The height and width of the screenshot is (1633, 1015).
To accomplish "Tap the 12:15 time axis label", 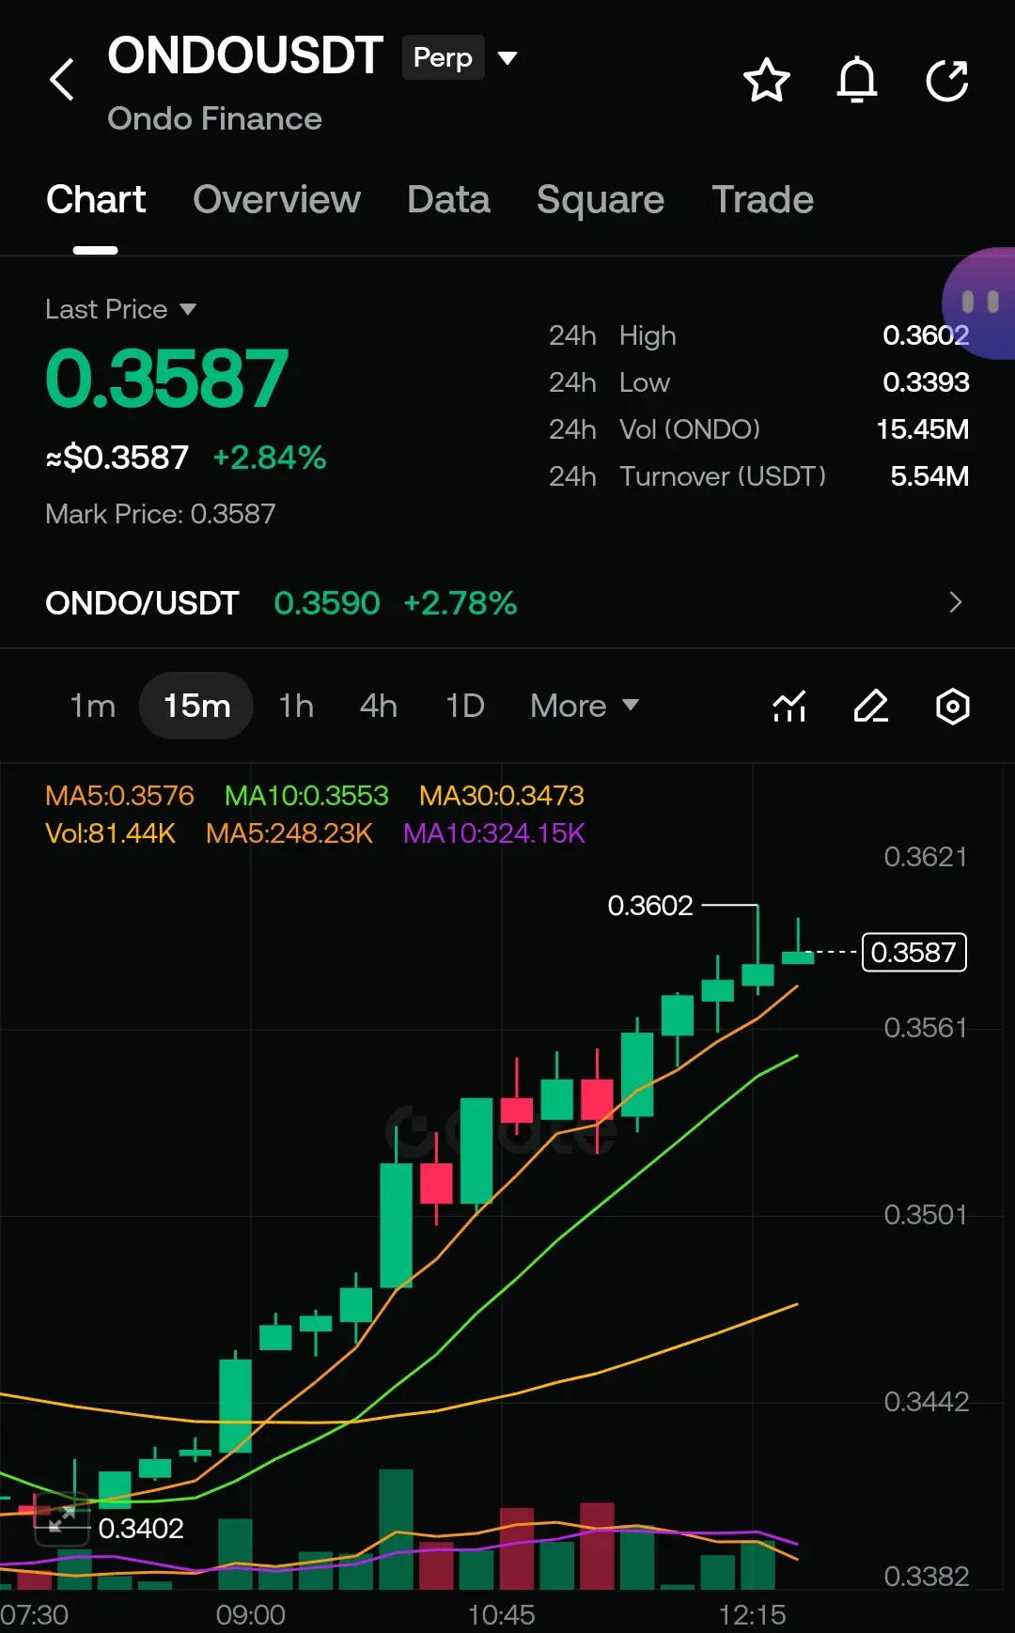I will pyautogui.click(x=752, y=1615).
